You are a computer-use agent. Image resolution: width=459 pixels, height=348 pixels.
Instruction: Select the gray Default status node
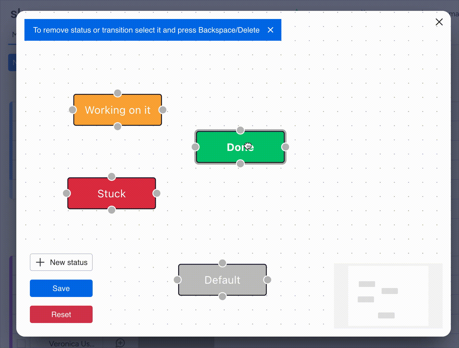pyautogui.click(x=222, y=280)
